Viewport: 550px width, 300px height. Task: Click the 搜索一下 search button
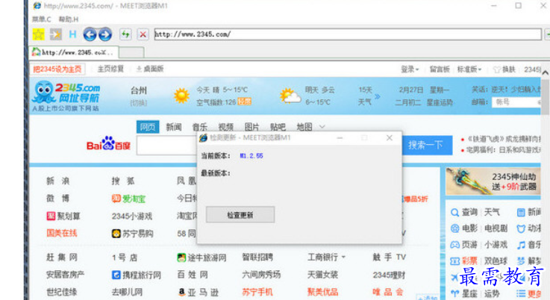(427, 146)
